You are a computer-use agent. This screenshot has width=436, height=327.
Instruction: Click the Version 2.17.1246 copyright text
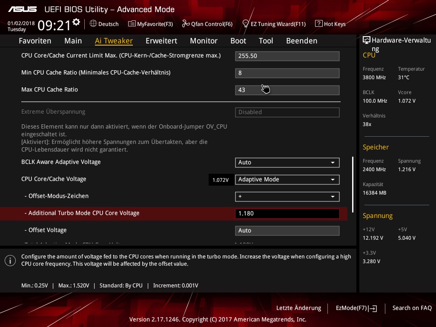click(218, 319)
